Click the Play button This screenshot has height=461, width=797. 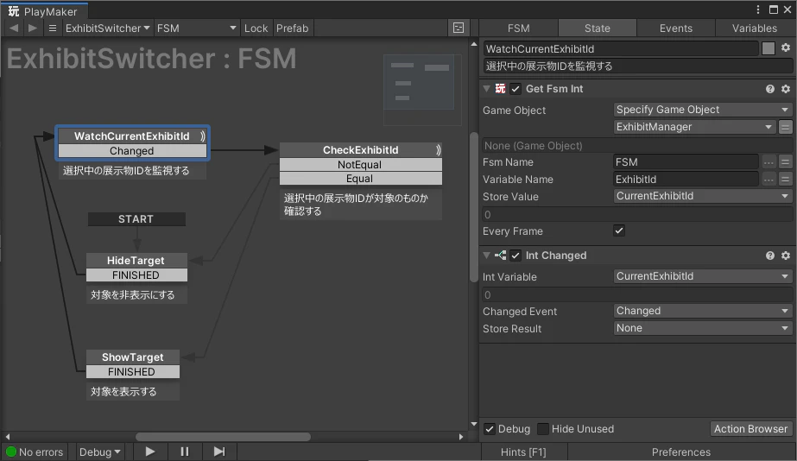pos(150,452)
